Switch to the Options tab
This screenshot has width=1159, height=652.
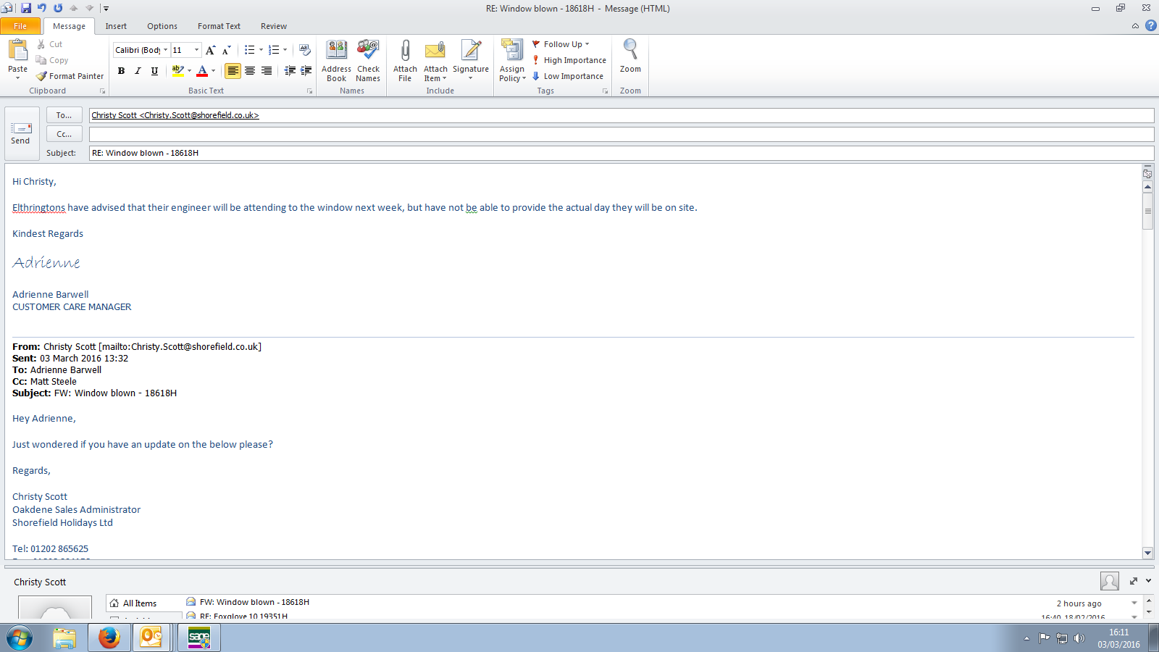click(162, 26)
